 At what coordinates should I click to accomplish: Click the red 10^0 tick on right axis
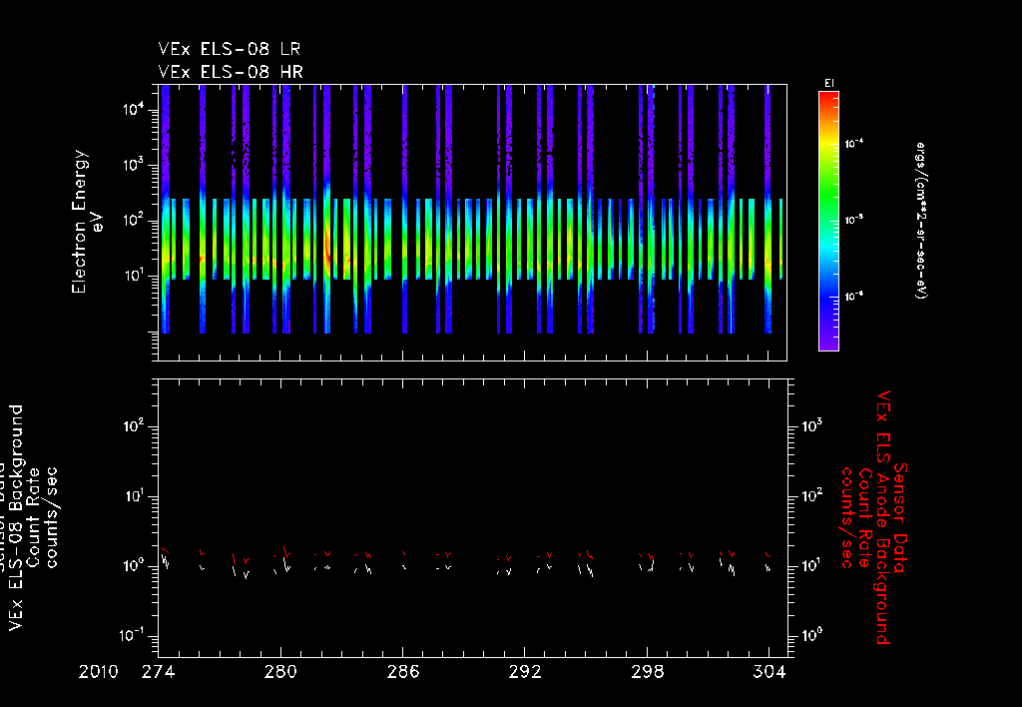pos(812,635)
